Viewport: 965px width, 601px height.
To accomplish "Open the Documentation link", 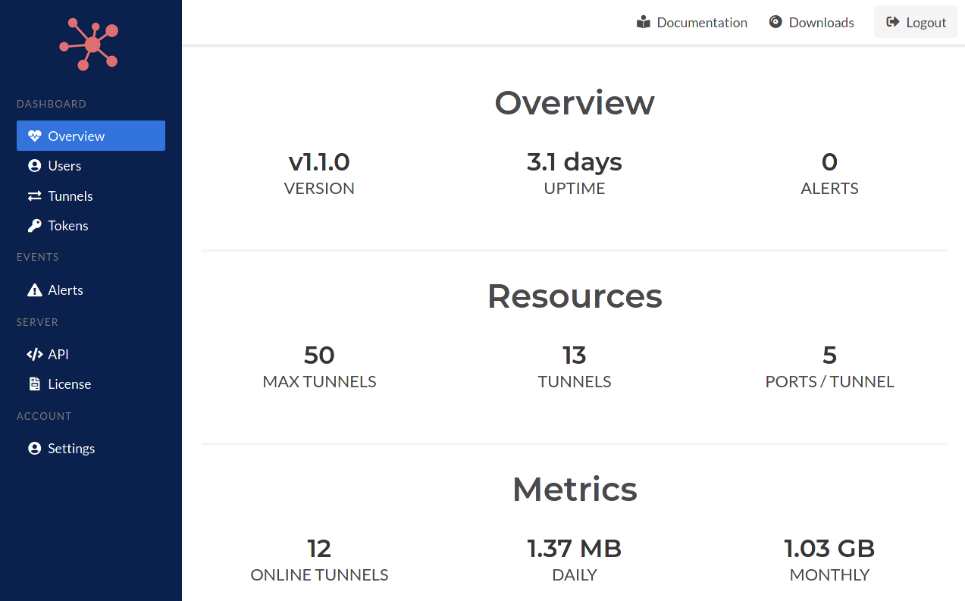I will coord(692,23).
